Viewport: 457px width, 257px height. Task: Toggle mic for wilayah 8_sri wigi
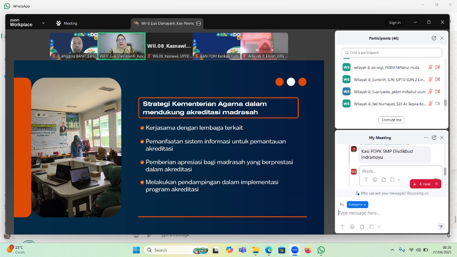click(x=430, y=67)
